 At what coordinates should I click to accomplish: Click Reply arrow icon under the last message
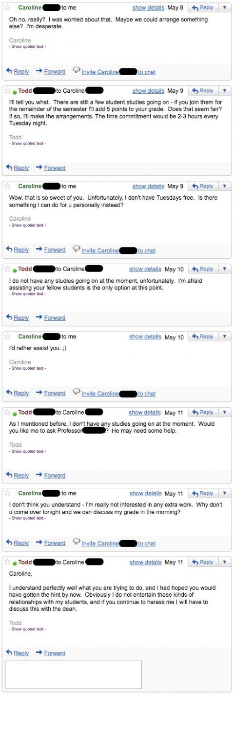pyautogui.click(x=9, y=653)
